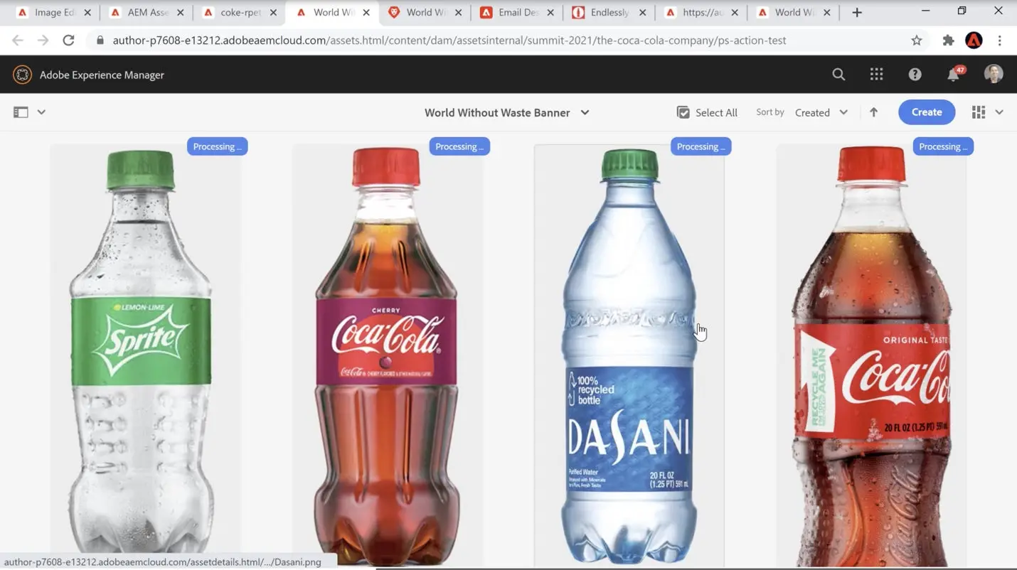Toggle the left rail panel icon
The height and width of the screenshot is (570, 1017).
click(x=21, y=112)
